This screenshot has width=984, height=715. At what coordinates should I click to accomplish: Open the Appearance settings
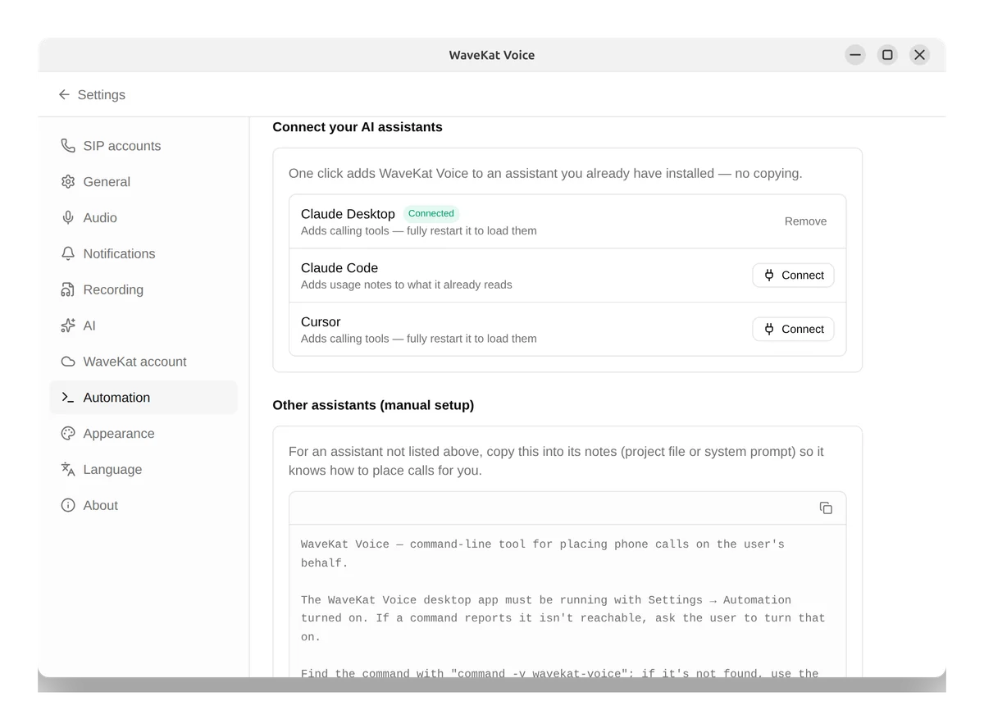click(143, 434)
